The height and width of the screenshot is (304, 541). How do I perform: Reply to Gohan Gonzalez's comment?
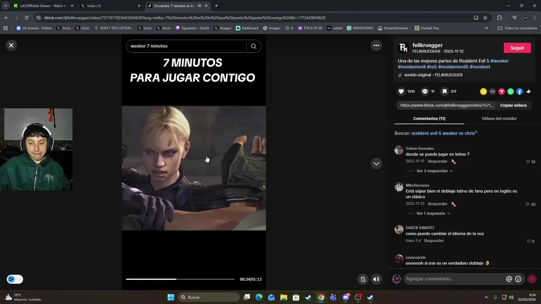[x=437, y=161]
